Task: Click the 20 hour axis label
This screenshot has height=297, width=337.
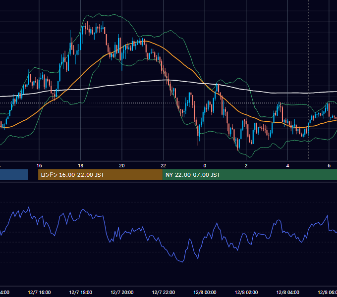Action: [x=122, y=166]
